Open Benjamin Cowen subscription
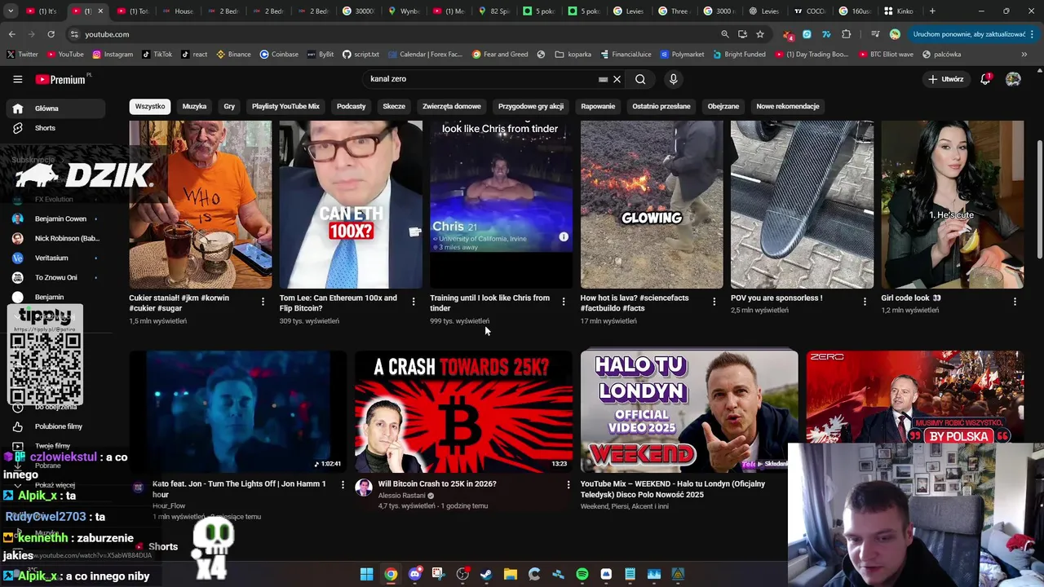The width and height of the screenshot is (1044, 587). point(60,218)
